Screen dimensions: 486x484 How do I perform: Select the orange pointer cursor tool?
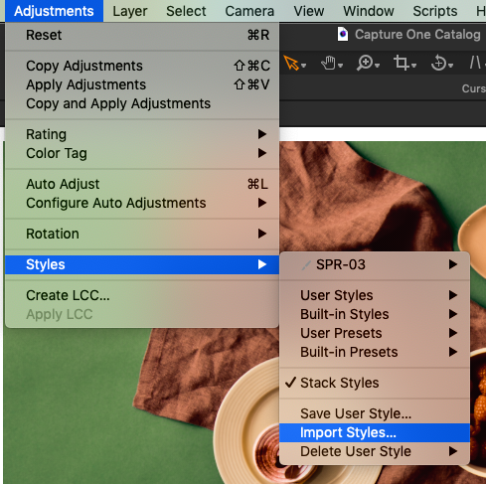[x=292, y=63]
